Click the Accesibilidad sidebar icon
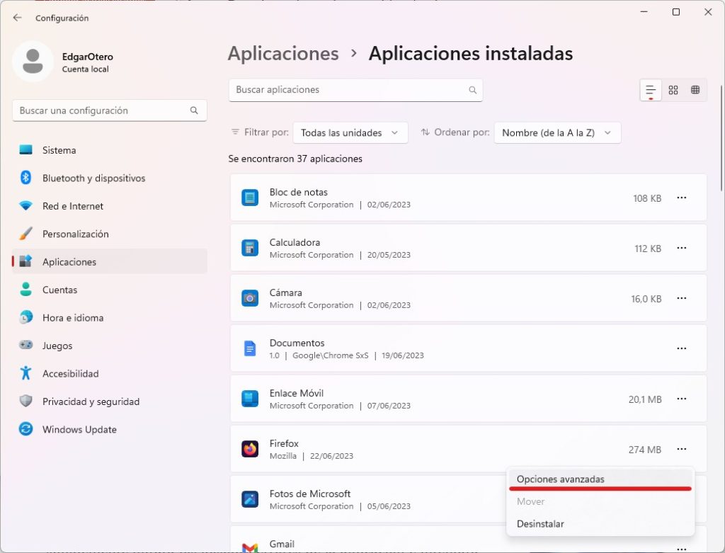725x553 pixels. coord(26,373)
